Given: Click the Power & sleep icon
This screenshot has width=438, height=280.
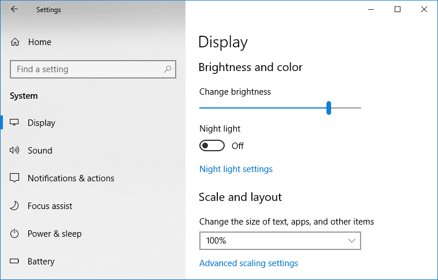Looking at the screenshot, I should (15, 234).
